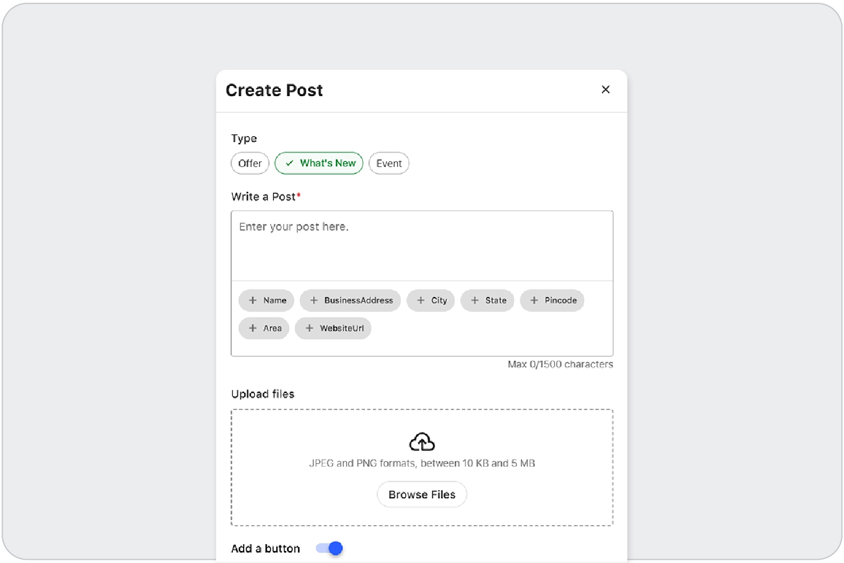Click the post text area

421,246
